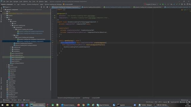Expand the projects folder
This screenshot has width=191, height=107.
click(5, 15)
